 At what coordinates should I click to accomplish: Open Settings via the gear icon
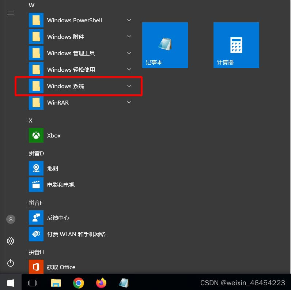pyautogui.click(x=11, y=241)
